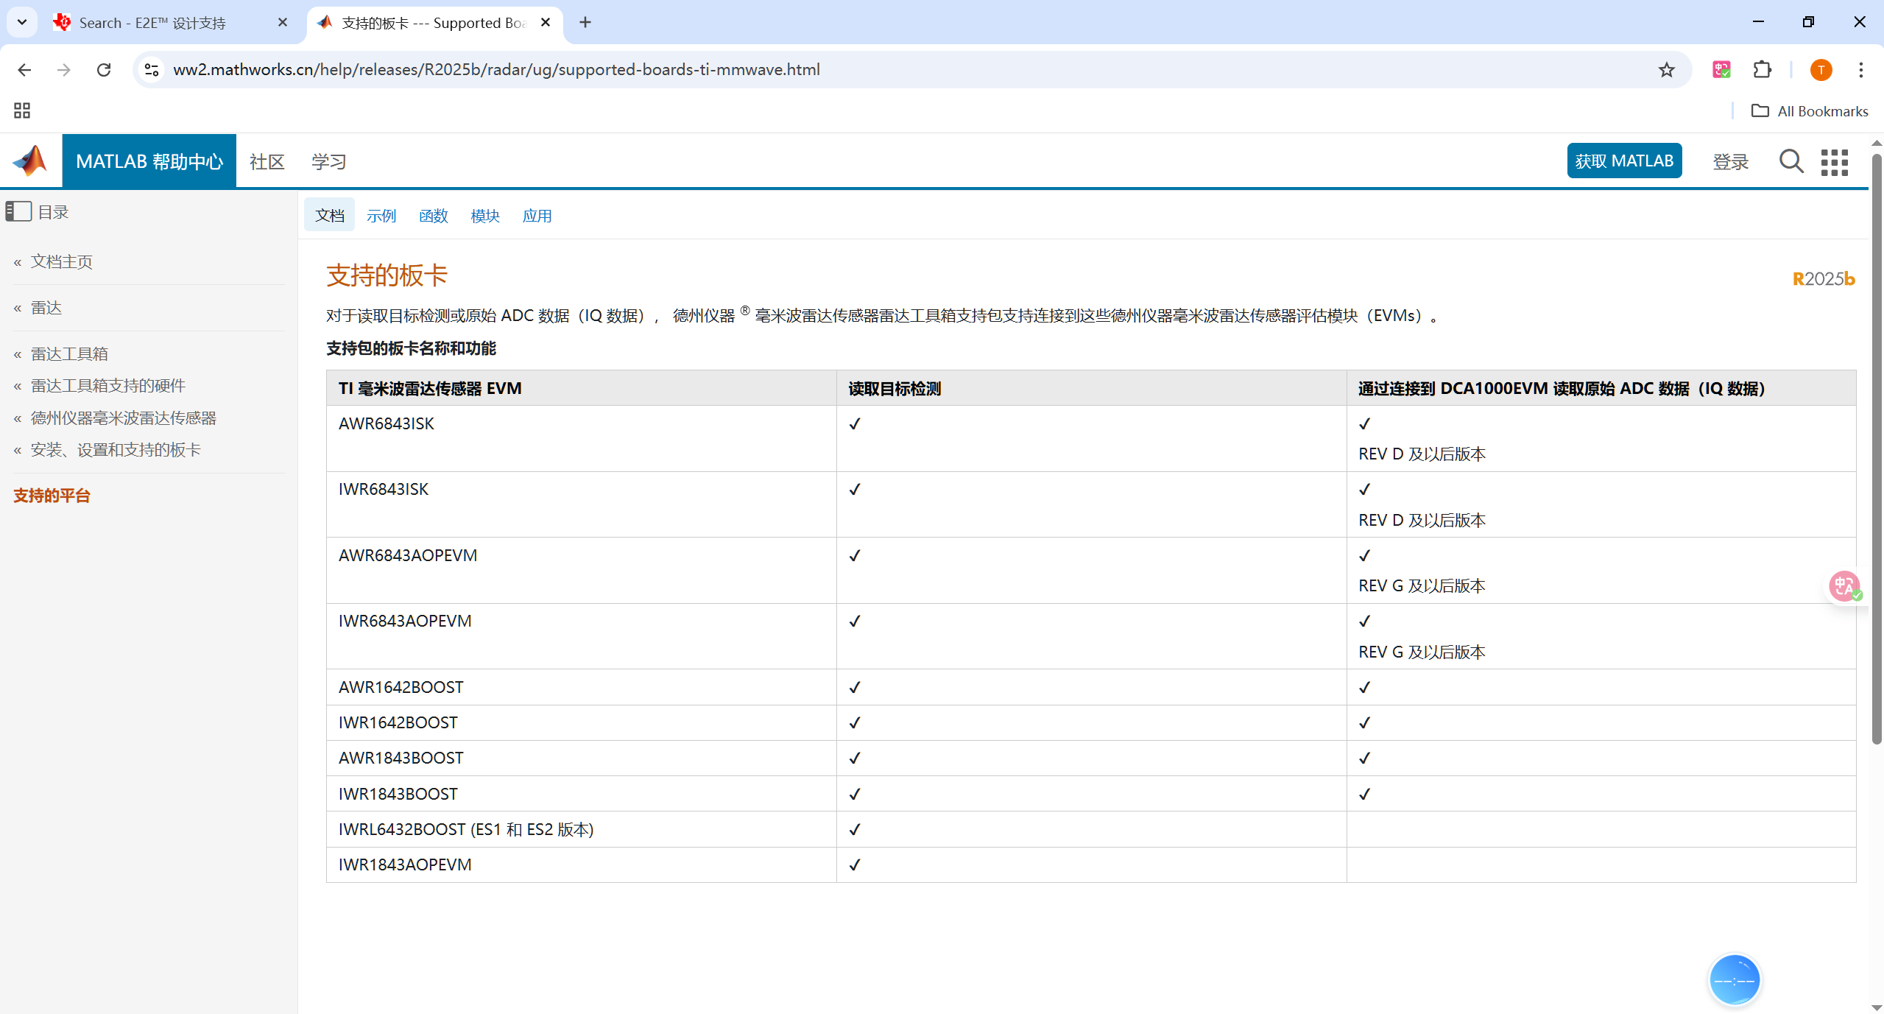Open Chrome apps grid in bookmarks bar

(x=22, y=110)
